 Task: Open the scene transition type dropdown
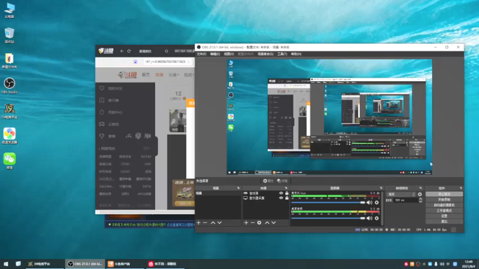click(401, 194)
